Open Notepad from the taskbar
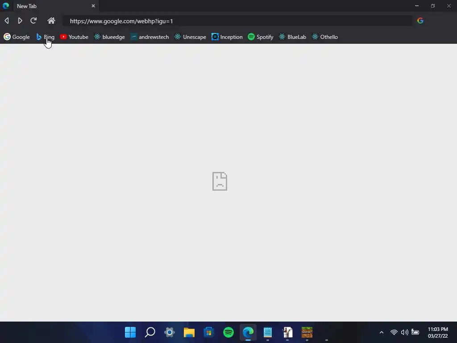 pyautogui.click(x=268, y=332)
